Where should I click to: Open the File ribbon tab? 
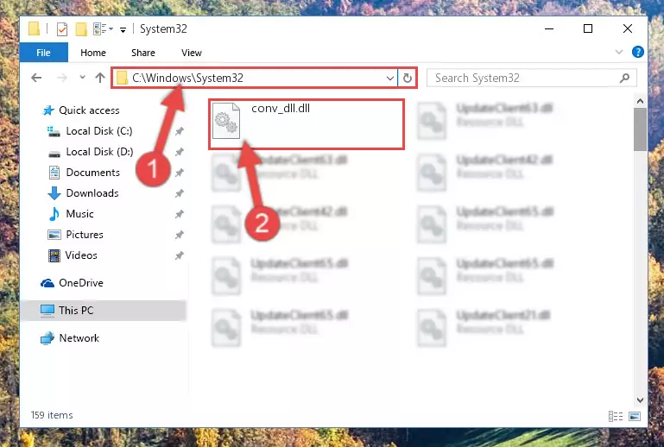coord(44,53)
